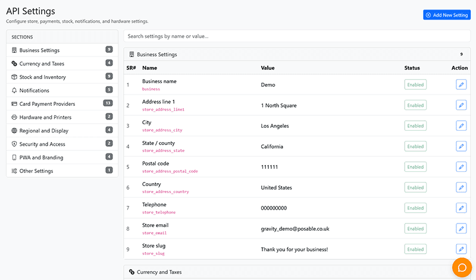Open Notifications section

pos(62,90)
